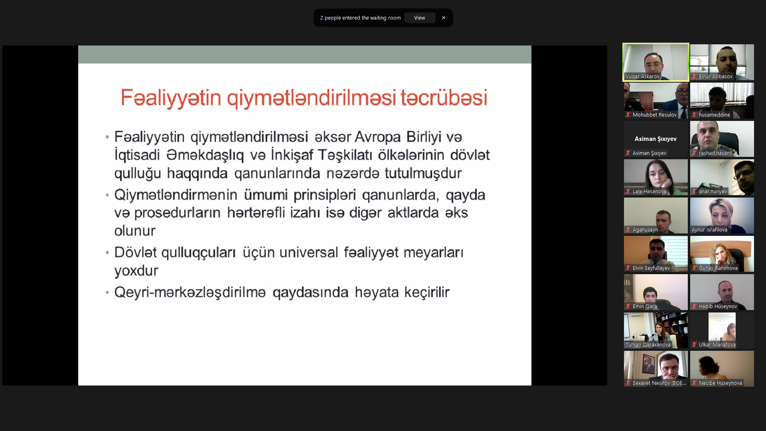Click muted mic icon for Necibe Huseynova

tap(694, 383)
